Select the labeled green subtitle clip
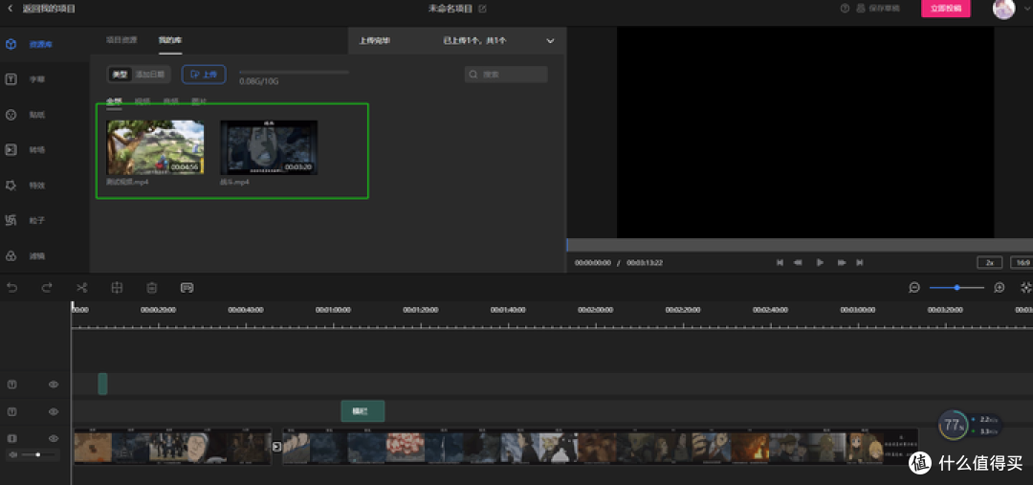Screen dimensions: 1033x485 click(363, 411)
